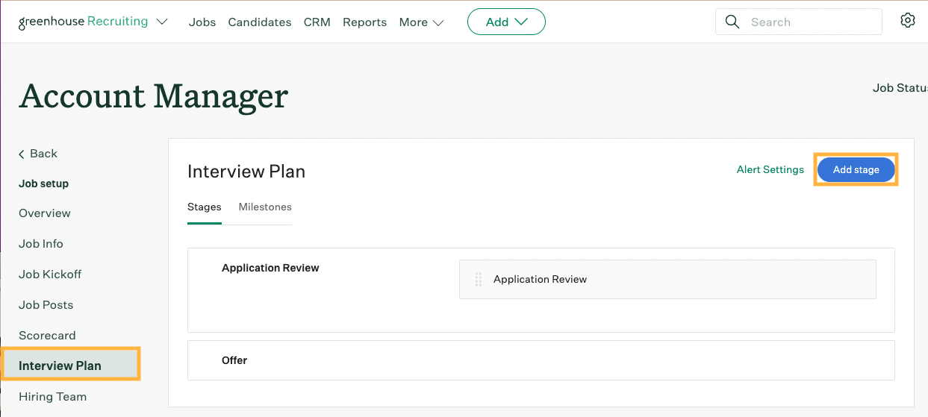Open the CRM navigation item
This screenshot has width=928, height=417.
tap(317, 22)
